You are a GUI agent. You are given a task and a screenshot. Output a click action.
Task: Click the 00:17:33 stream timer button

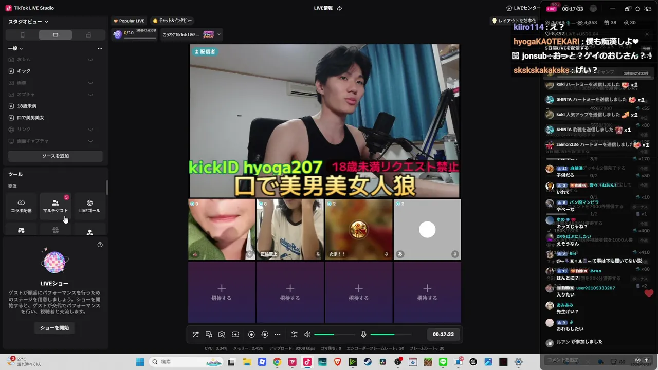(443, 335)
